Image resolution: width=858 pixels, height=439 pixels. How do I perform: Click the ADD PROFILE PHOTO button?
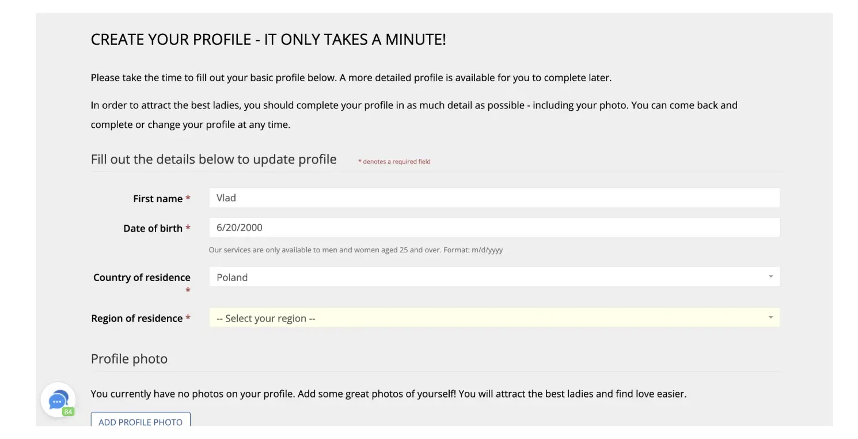(141, 421)
